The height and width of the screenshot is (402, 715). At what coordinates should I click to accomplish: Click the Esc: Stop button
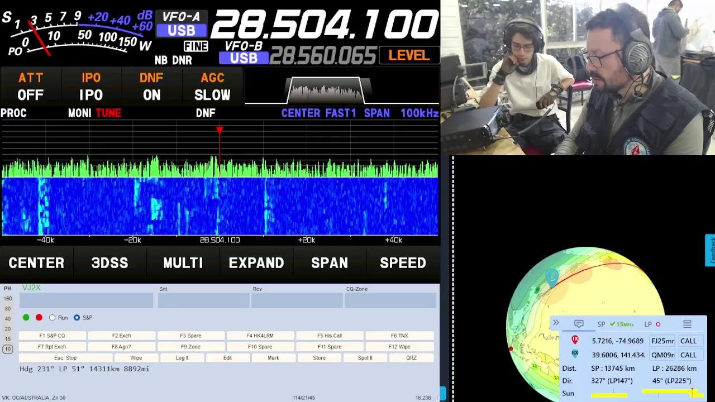[65, 358]
